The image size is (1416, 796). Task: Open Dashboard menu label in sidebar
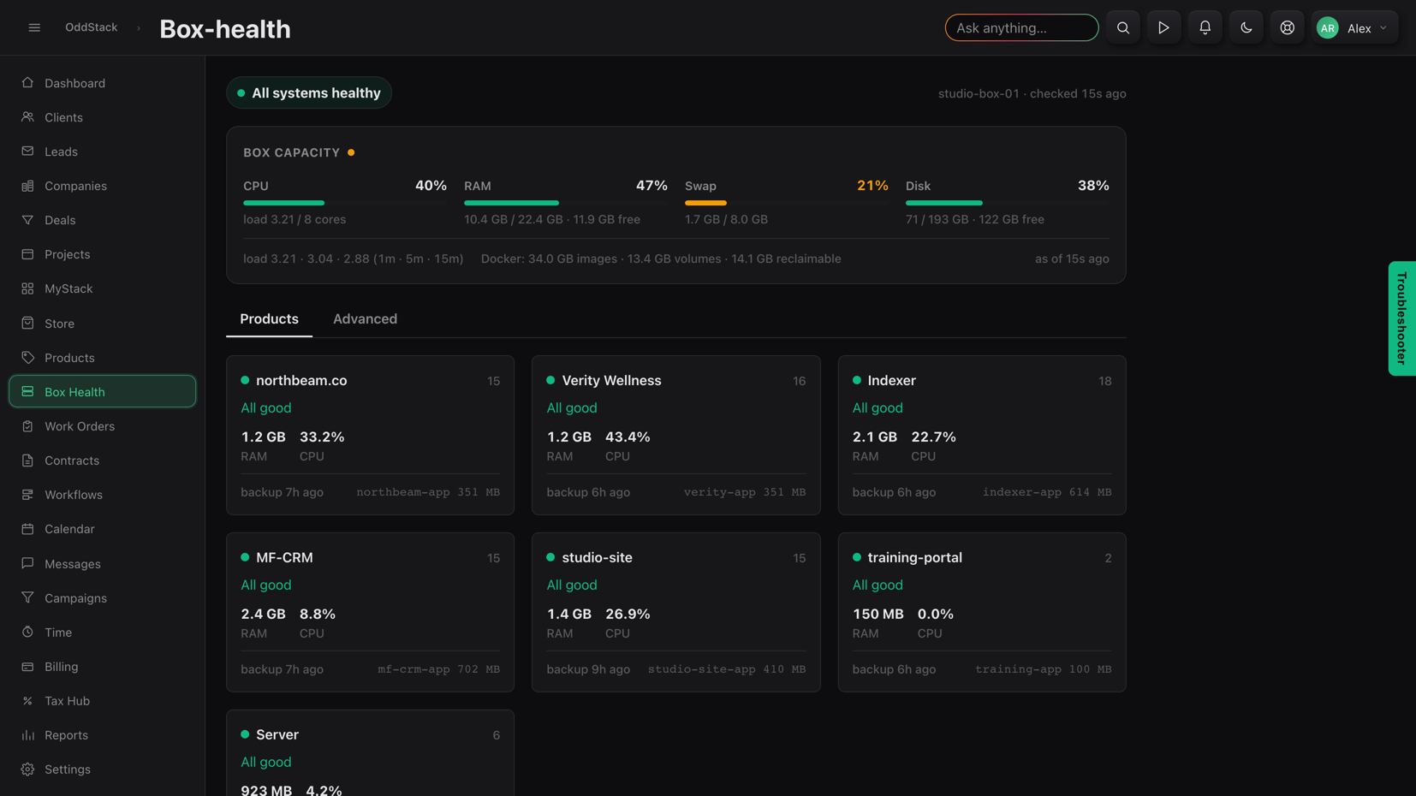click(74, 83)
